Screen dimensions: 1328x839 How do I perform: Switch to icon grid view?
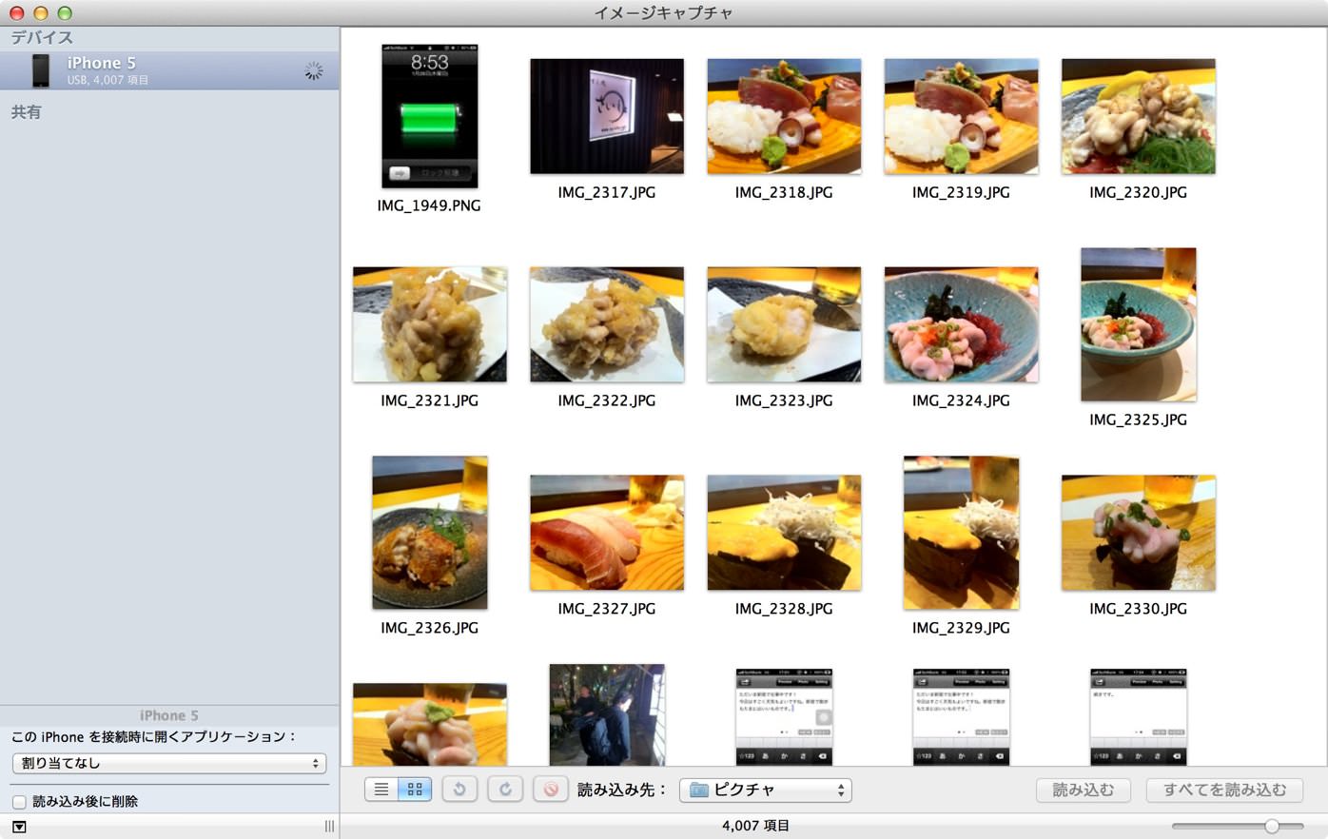(x=415, y=790)
